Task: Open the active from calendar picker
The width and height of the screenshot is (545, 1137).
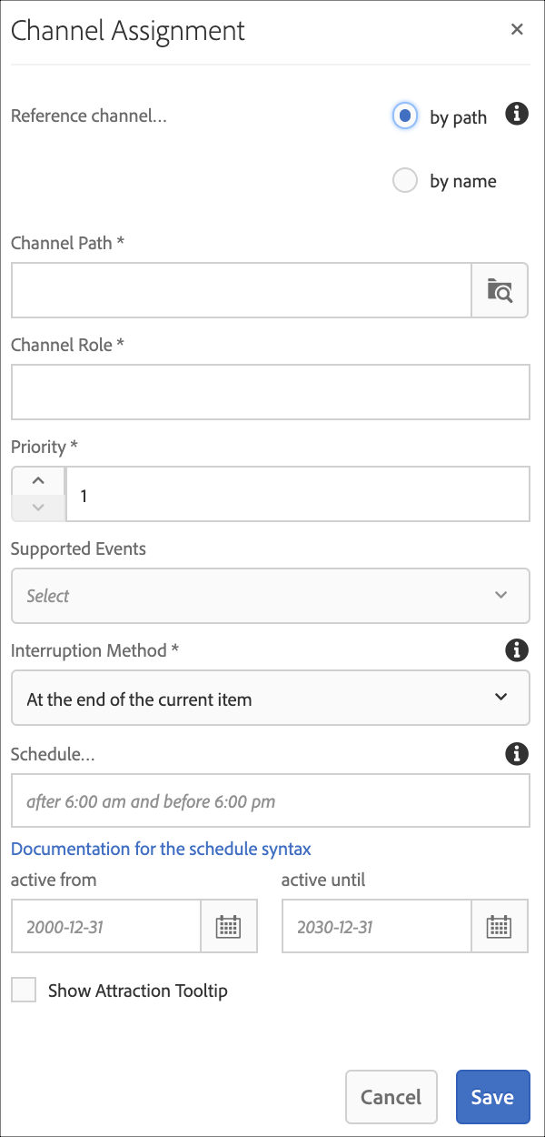Action: (228, 927)
